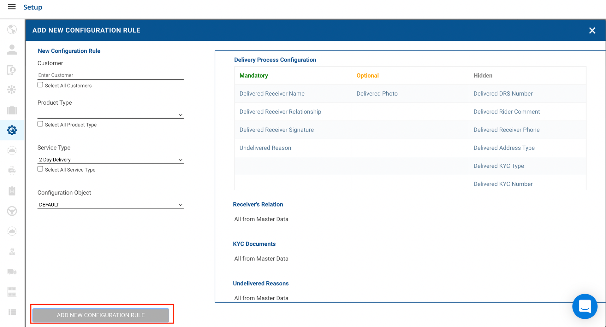Viewport: 606px width, 327px height.
Task: Click the list icon at the sidebar bottom
Action: [x=12, y=312]
